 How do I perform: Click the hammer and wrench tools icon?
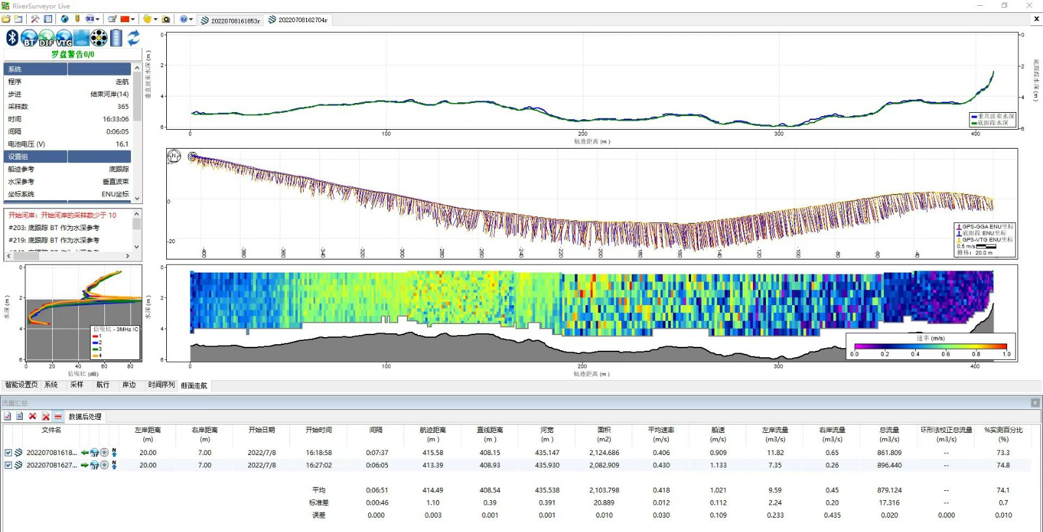coord(35,20)
